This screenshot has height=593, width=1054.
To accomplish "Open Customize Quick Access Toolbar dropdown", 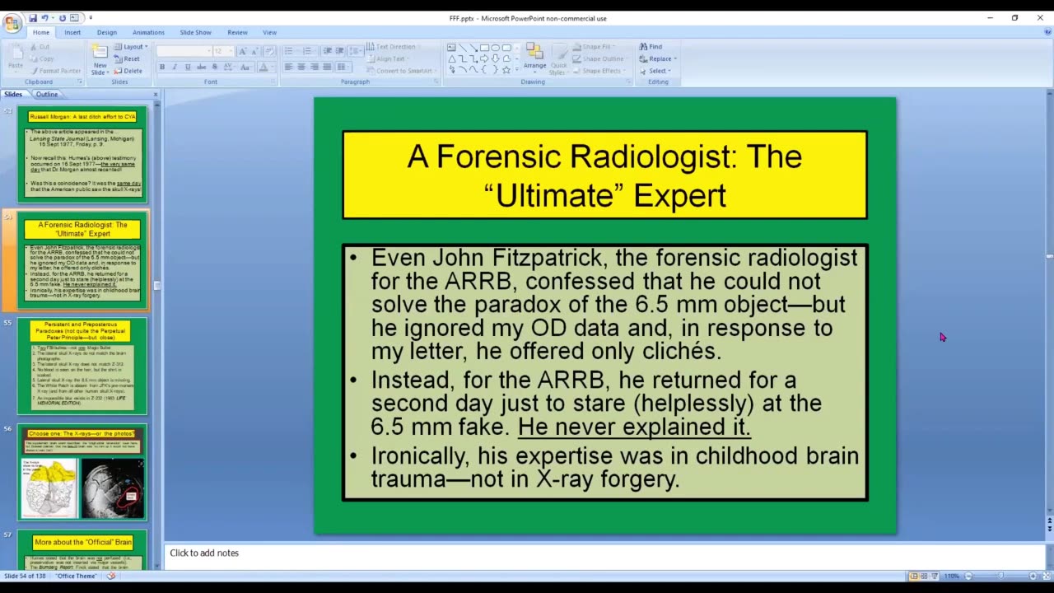I will [91, 18].
